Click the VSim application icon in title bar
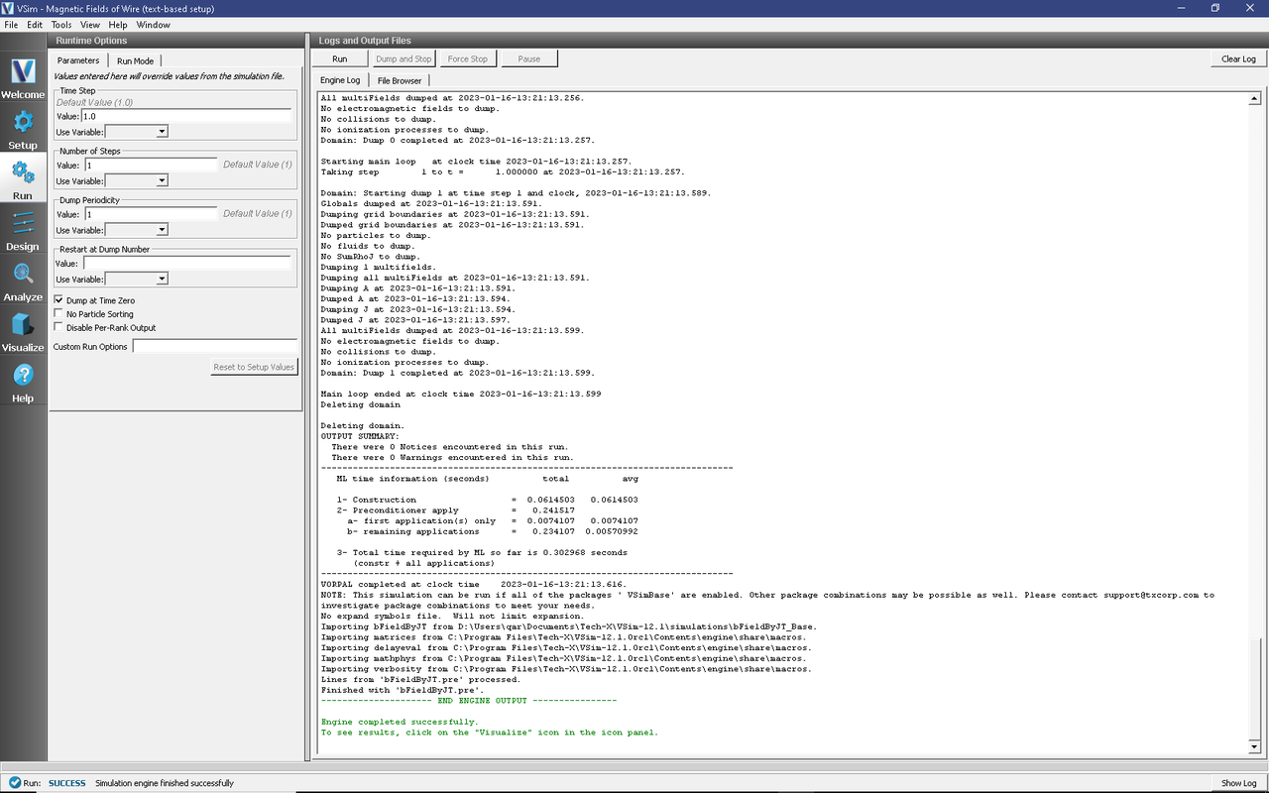Viewport: 1269px width, 793px height. pyautogui.click(x=9, y=8)
